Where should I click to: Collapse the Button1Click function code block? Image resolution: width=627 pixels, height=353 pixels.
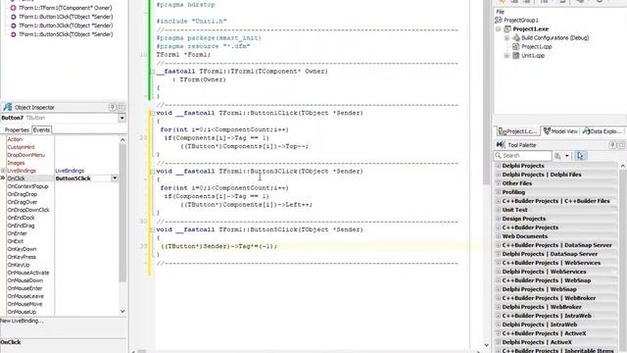click(x=153, y=114)
